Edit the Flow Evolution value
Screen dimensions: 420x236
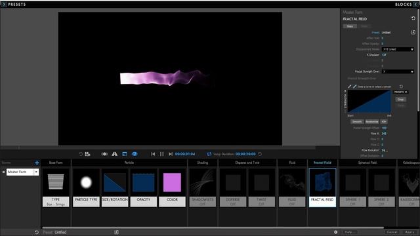385,150
